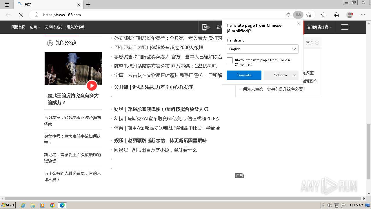Click the horizontal scrollbar
371x209 pixels.
click(183, 199)
